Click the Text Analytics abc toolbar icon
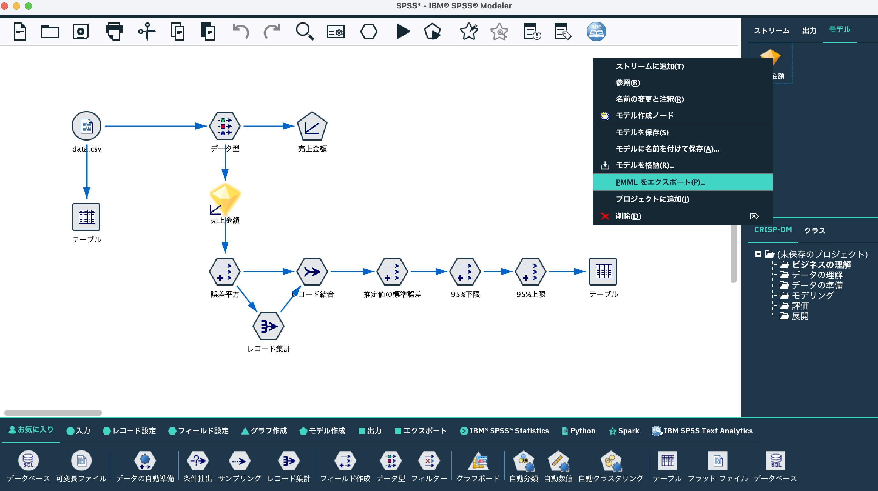Image resolution: width=878 pixels, height=491 pixels. coord(596,32)
